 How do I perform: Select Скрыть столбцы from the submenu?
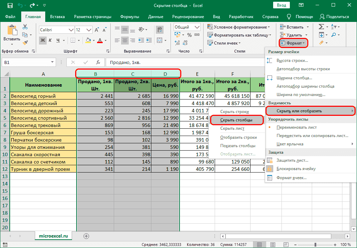point(236,120)
